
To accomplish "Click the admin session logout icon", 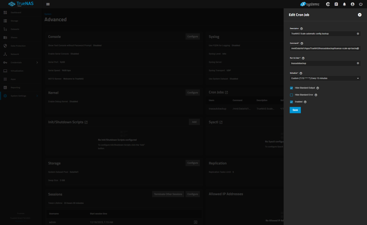I will [195, 222].
